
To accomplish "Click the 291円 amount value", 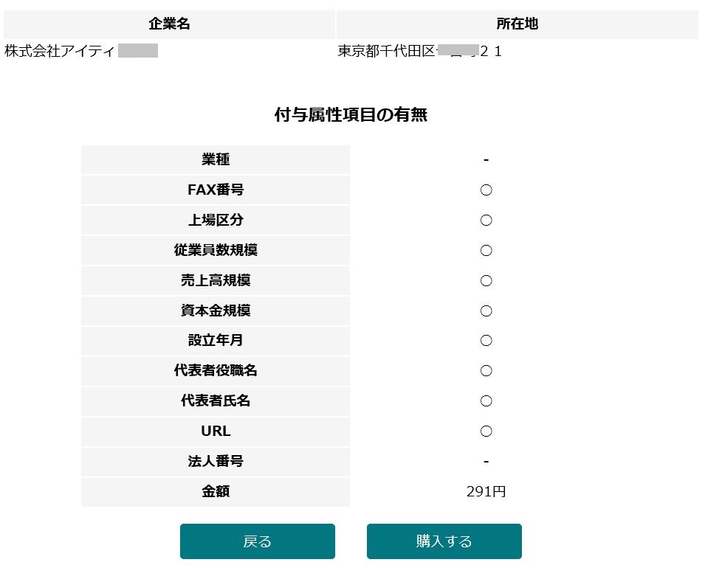I will (x=486, y=491).
